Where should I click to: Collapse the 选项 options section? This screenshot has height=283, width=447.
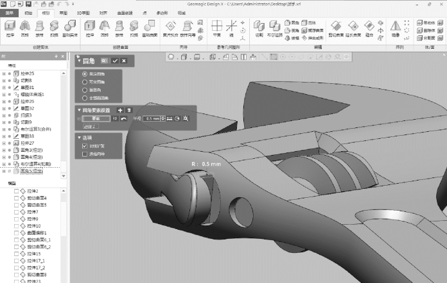79,137
